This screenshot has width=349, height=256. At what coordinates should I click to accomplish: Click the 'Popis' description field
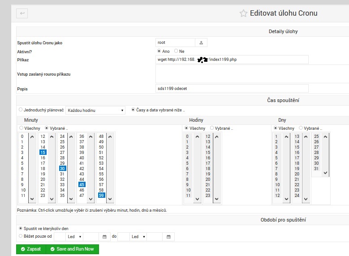click(x=232, y=89)
